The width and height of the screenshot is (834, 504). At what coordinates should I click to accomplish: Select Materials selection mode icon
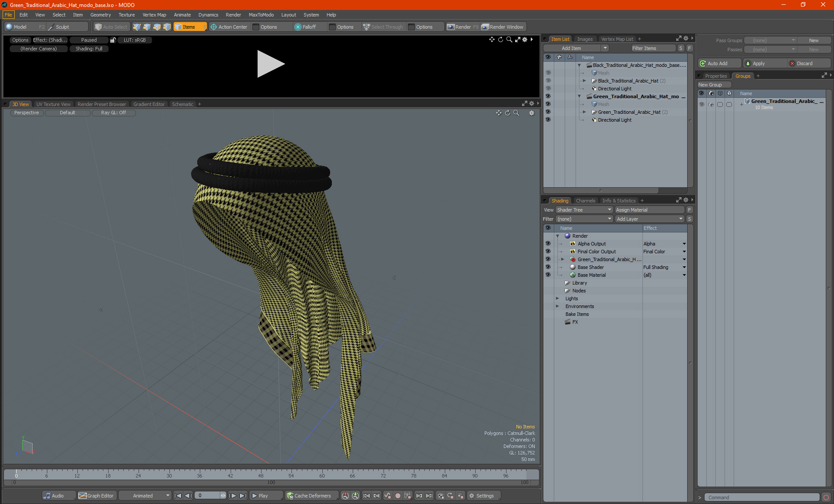167,27
